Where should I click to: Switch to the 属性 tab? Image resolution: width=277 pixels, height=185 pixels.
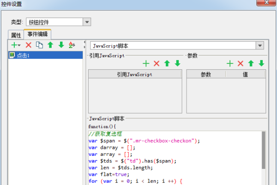(16, 35)
